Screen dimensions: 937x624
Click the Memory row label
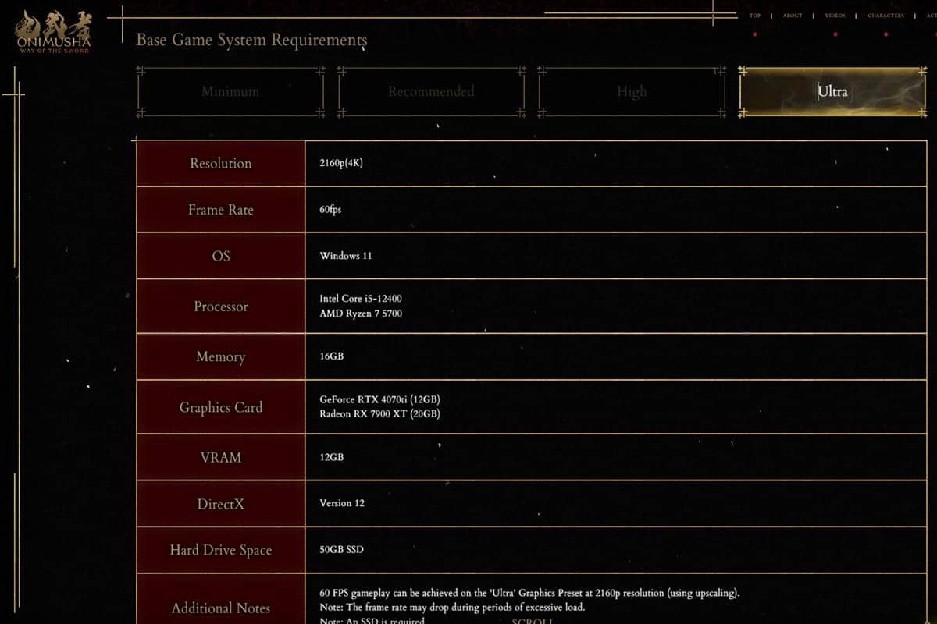221,356
